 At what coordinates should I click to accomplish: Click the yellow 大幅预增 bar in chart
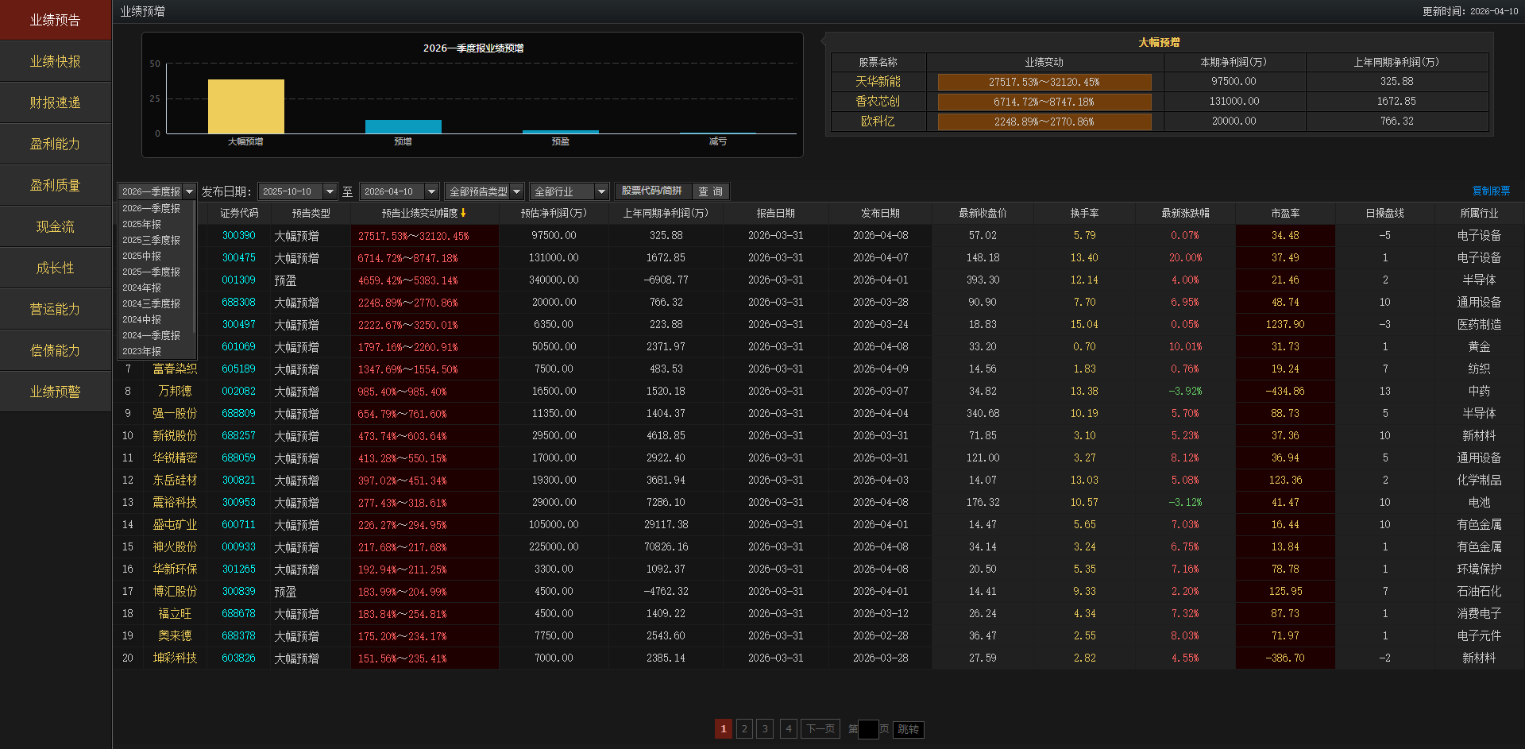[x=246, y=106]
